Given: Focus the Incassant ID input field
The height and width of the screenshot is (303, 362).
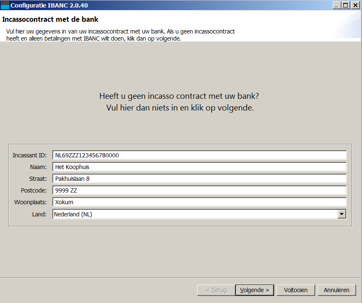Looking at the screenshot, I should (x=199, y=155).
